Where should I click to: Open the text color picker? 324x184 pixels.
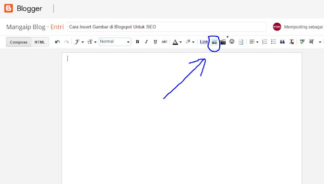tap(177, 42)
